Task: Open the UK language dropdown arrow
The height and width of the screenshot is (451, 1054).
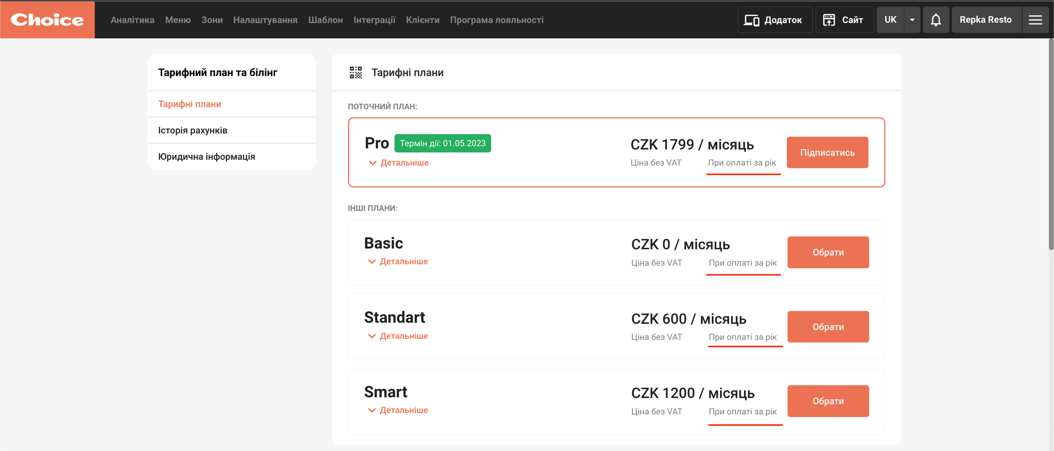Action: click(x=912, y=20)
